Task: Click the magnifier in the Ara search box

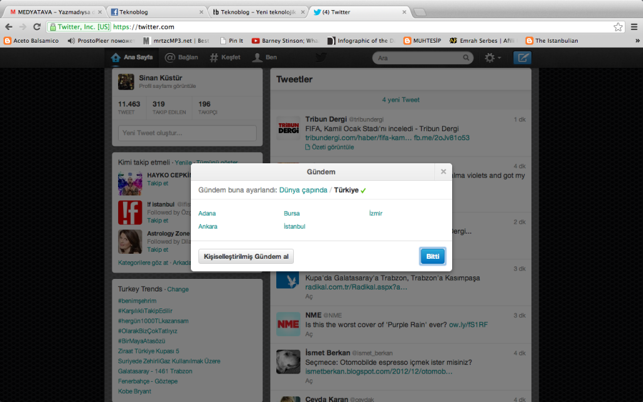Action: (x=466, y=57)
